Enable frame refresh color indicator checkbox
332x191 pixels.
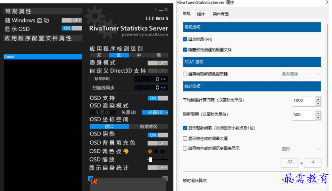[185, 74]
